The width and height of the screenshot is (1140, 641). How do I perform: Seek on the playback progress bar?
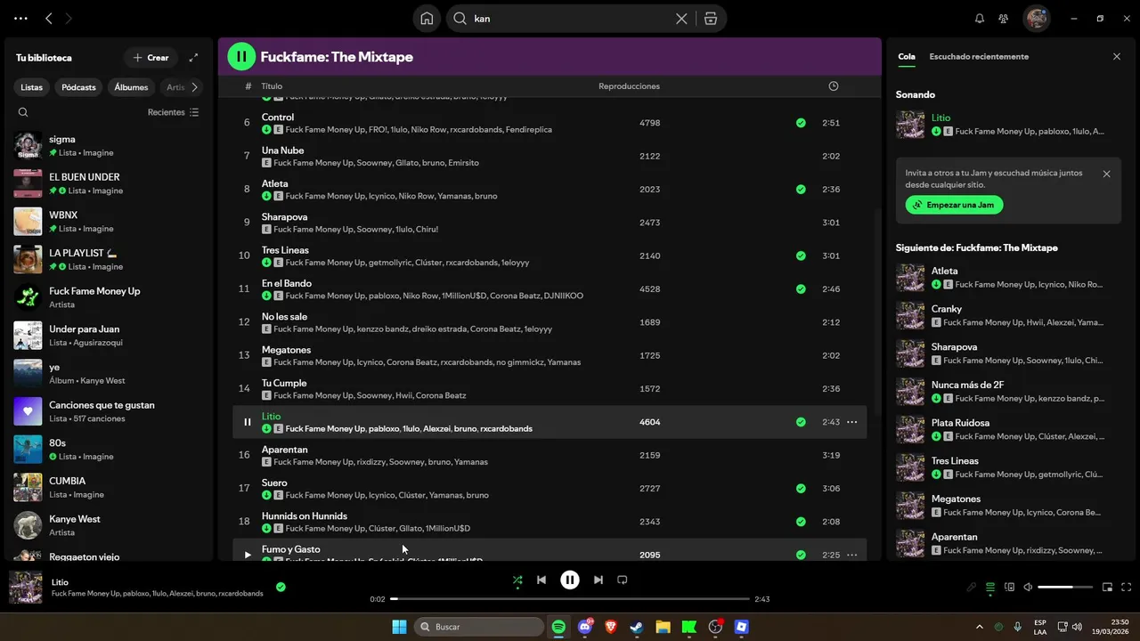[570, 599]
